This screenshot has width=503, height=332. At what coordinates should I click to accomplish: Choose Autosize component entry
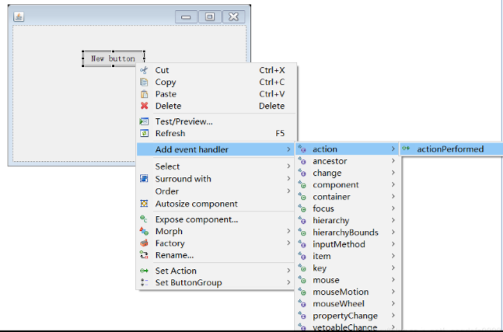tap(215, 204)
